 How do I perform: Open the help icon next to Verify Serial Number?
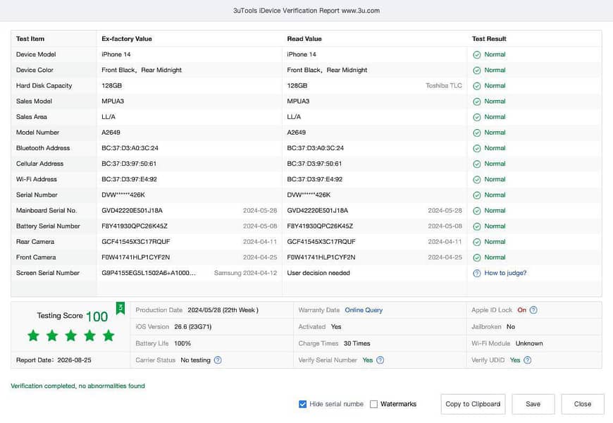click(380, 360)
